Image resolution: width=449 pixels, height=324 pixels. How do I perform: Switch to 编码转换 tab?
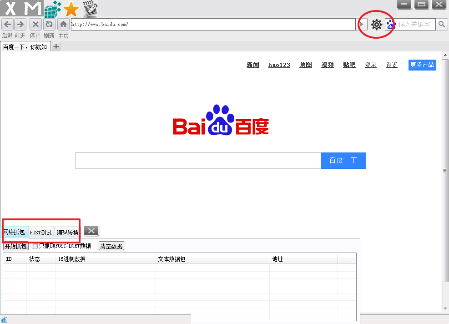tap(67, 233)
